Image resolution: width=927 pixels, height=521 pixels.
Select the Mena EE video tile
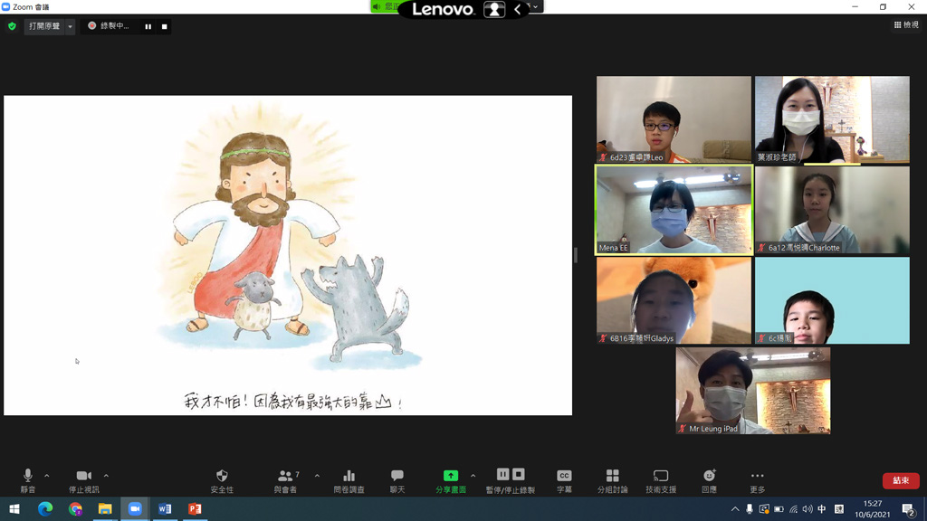[674, 210]
